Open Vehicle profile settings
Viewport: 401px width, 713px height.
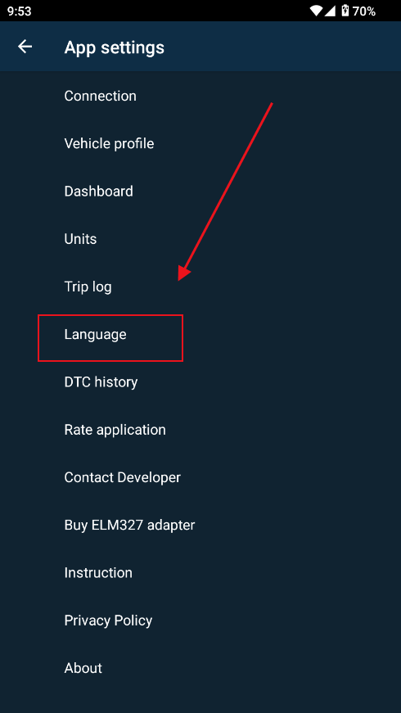pyautogui.click(x=200, y=144)
